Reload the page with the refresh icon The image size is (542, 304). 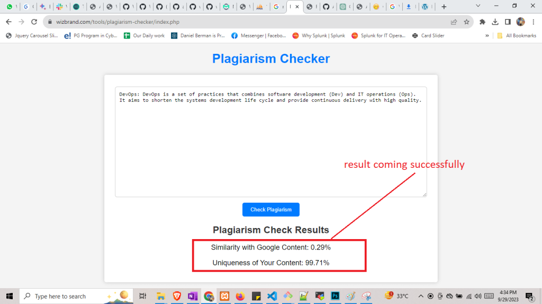click(x=34, y=22)
